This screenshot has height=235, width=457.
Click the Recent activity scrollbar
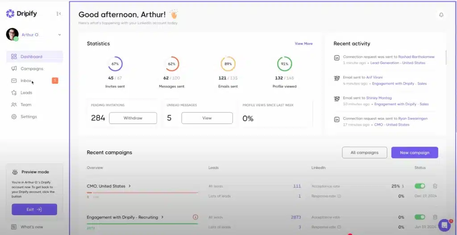446,58
